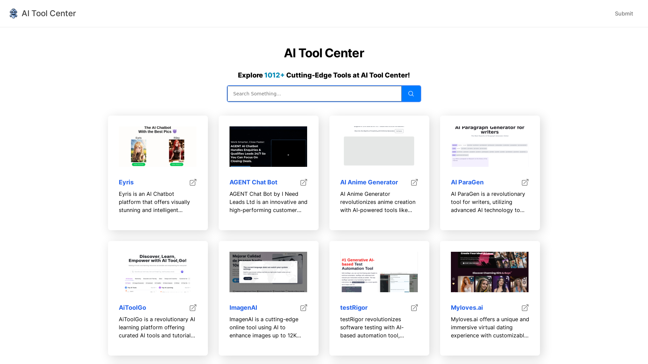Open the testRigor title link

coord(354,308)
